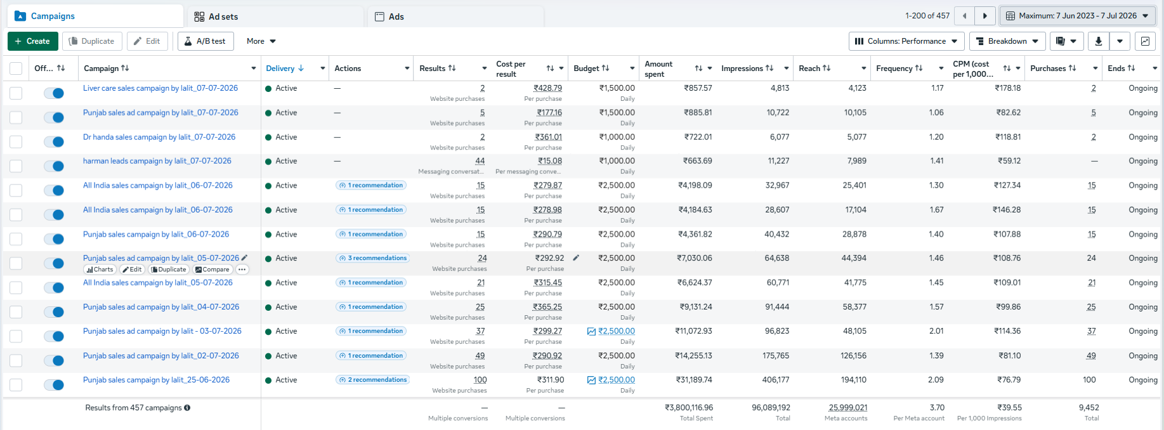Open harman leads campaign by lalit link
1164x430 pixels.
[157, 161]
